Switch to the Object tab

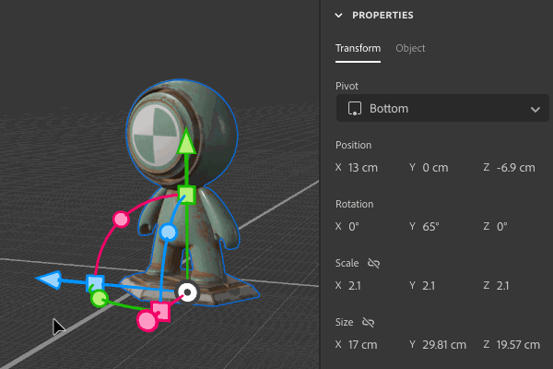coord(410,48)
